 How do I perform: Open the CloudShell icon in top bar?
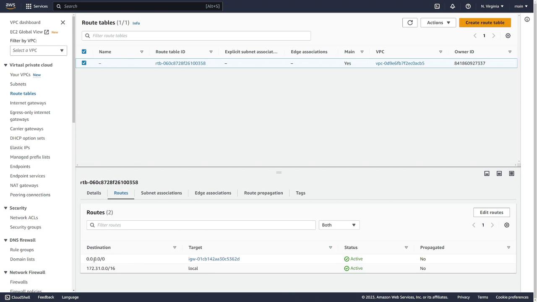coord(437,6)
